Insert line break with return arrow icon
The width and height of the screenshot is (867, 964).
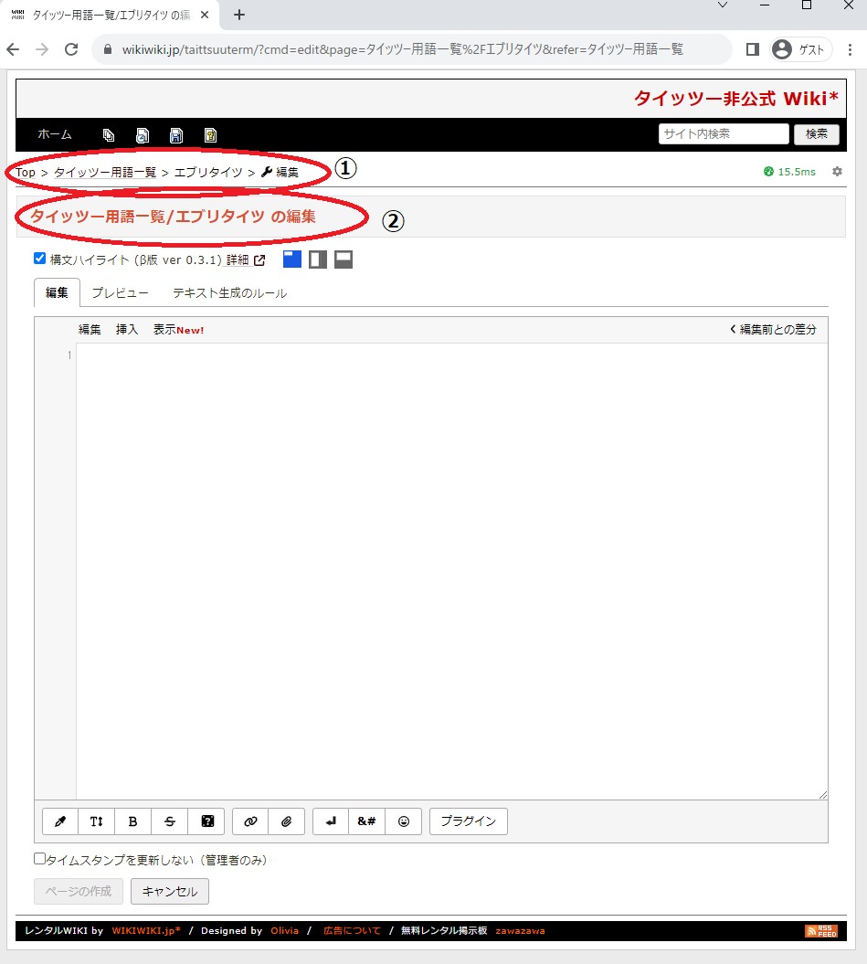331,821
